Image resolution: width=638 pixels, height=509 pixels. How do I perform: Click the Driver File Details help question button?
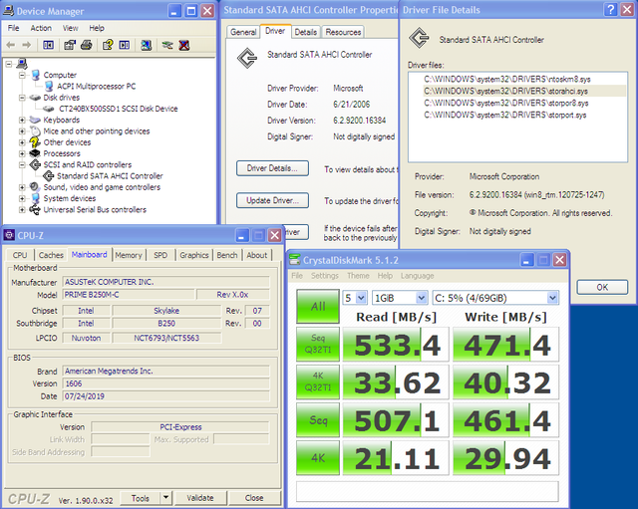click(611, 10)
